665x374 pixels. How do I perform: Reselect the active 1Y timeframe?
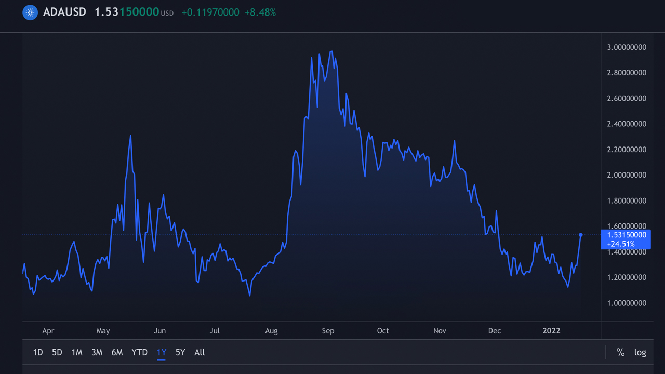161,352
